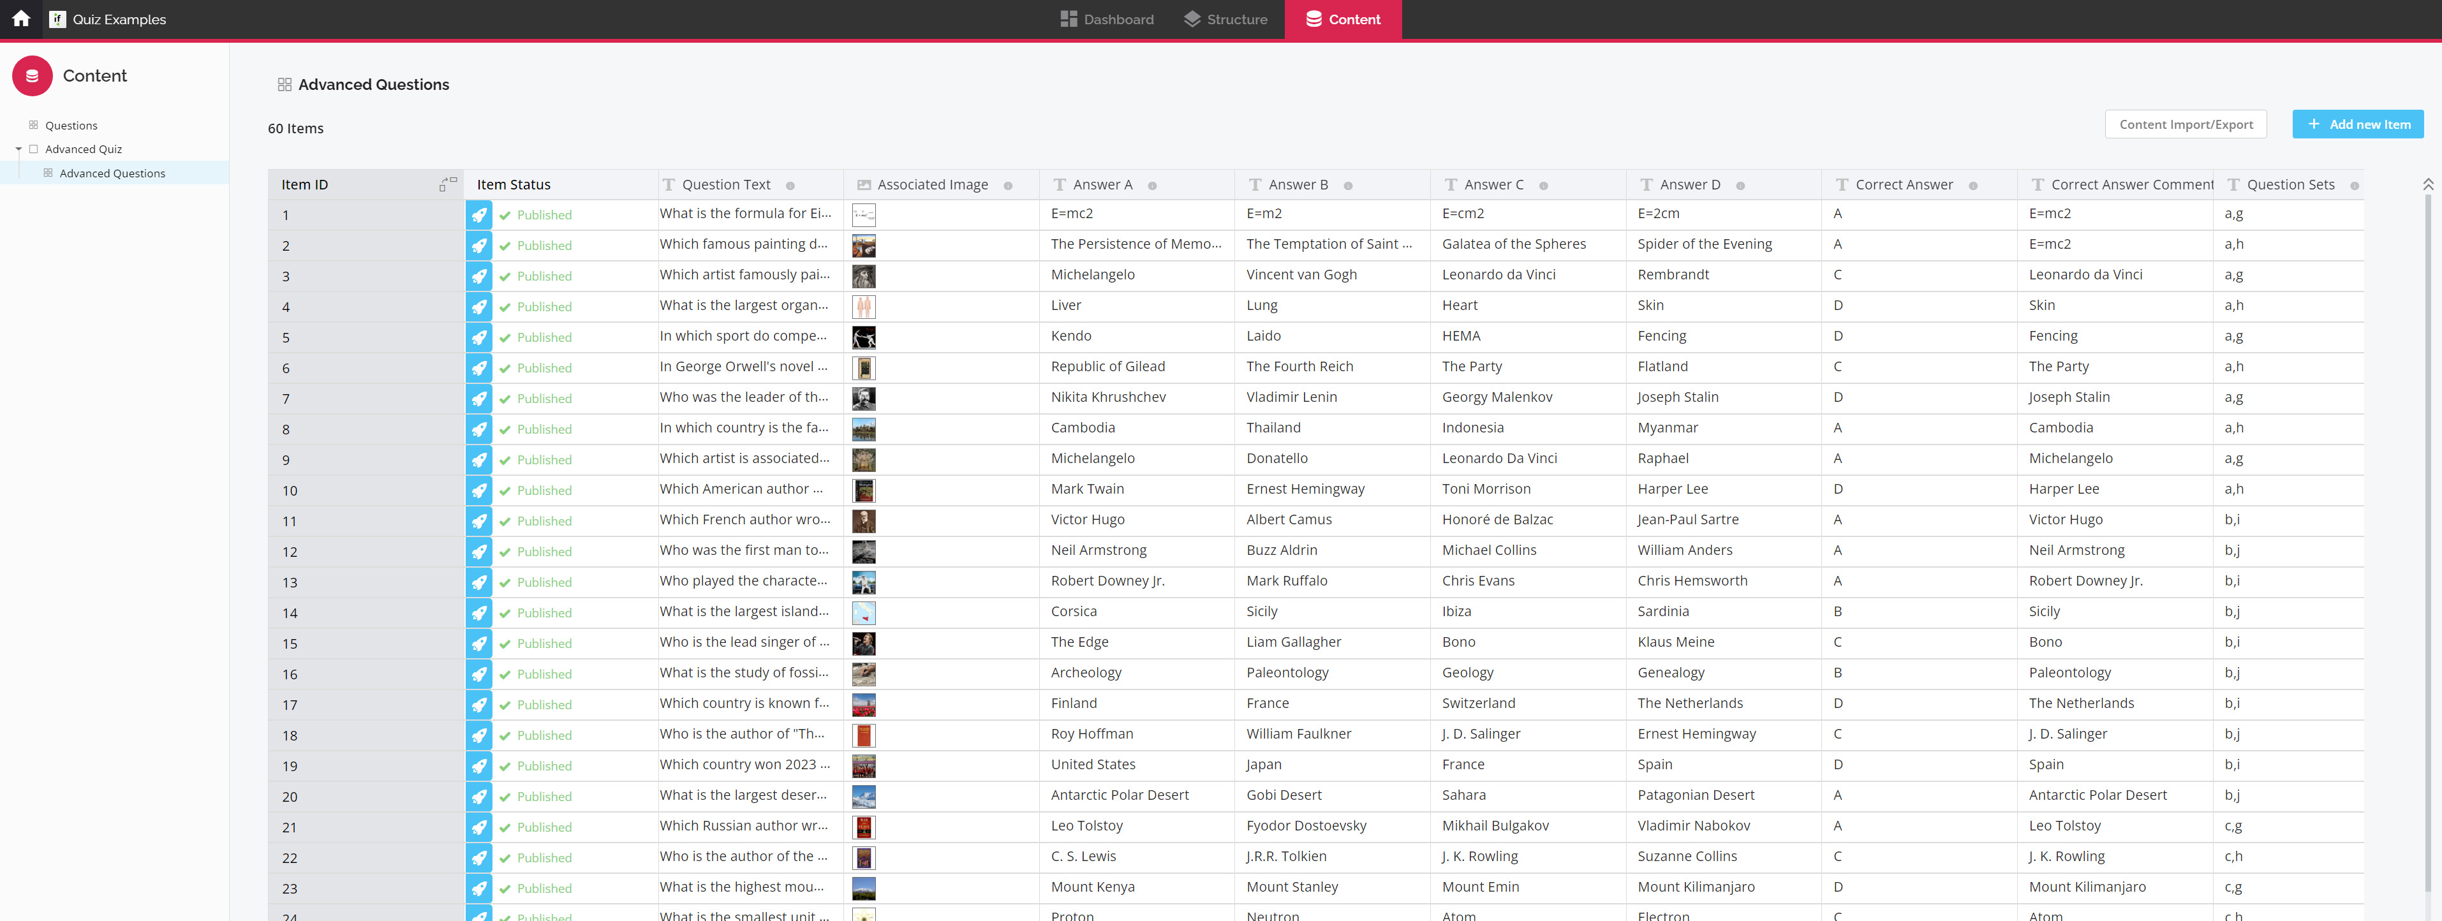Open the Quiz Examples project link
The height and width of the screenshot is (921, 2442).
[x=119, y=19]
